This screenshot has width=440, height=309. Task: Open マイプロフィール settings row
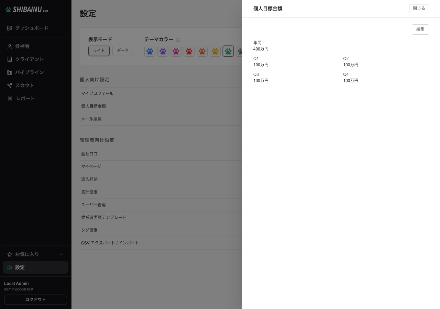pos(161,94)
